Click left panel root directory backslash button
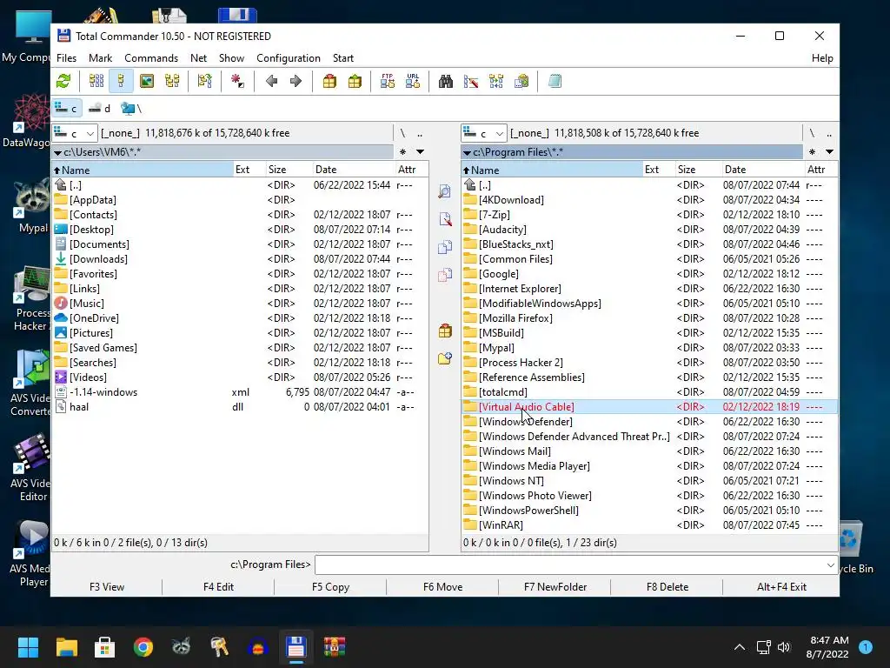 (402, 133)
